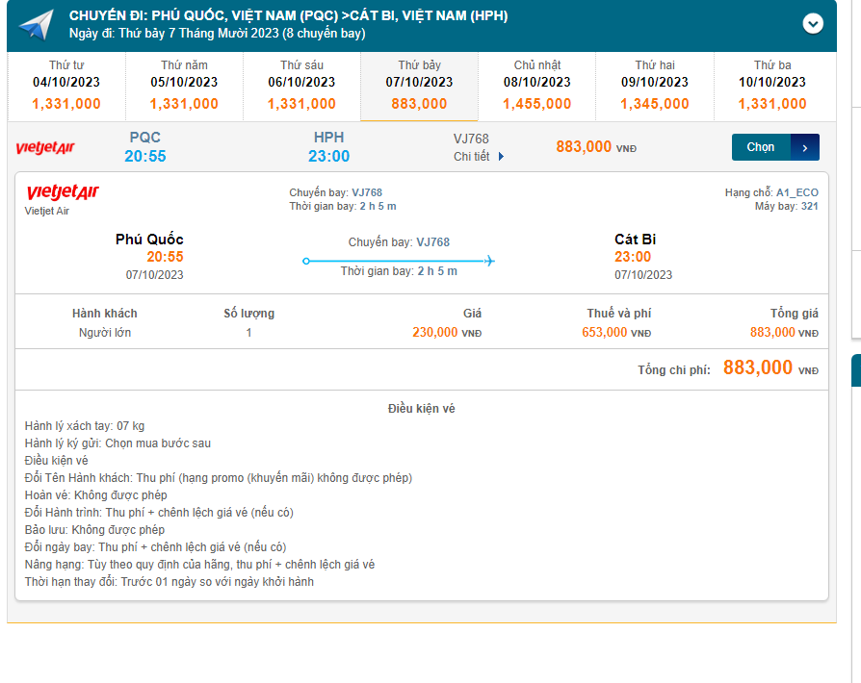Click the arrow on the Chọn button

(x=805, y=147)
